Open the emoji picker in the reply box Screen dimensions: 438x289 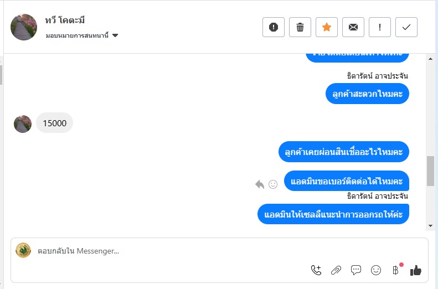[x=376, y=270]
